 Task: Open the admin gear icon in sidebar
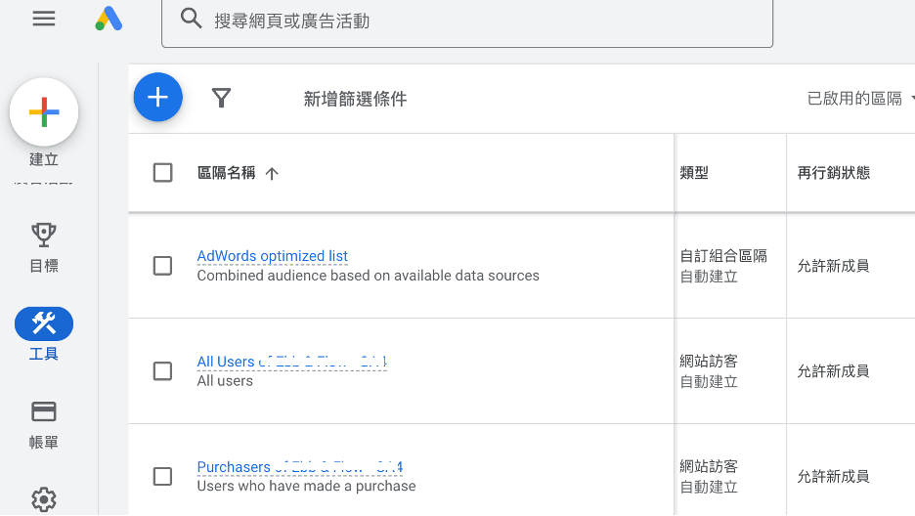pyautogui.click(x=44, y=499)
